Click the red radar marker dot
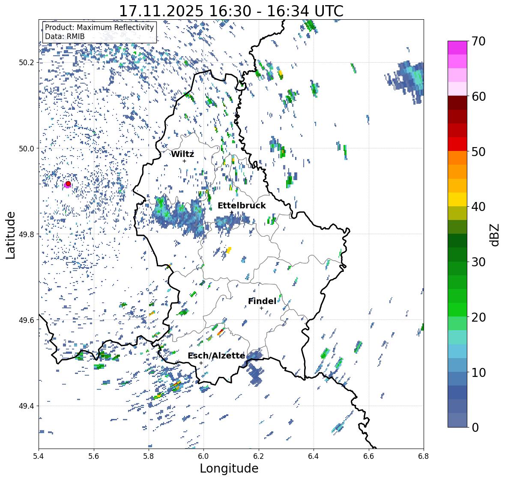 (x=68, y=184)
